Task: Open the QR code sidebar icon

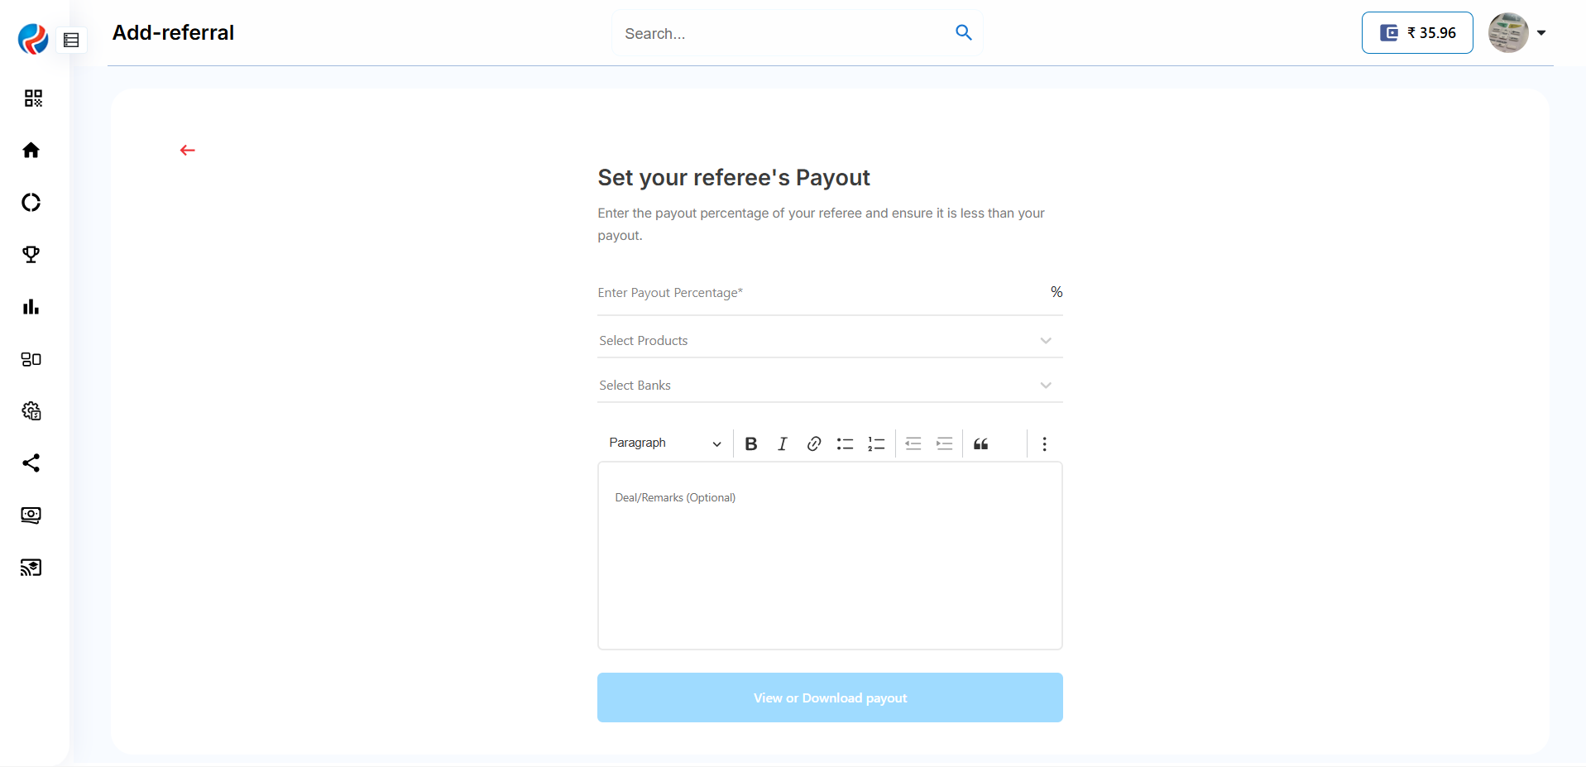Action: pyautogui.click(x=32, y=98)
